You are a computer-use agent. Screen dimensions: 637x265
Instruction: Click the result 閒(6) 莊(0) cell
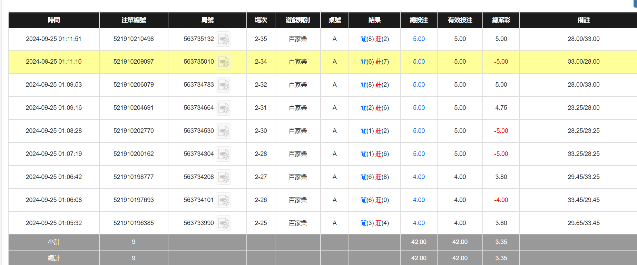click(x=374, y=200)
